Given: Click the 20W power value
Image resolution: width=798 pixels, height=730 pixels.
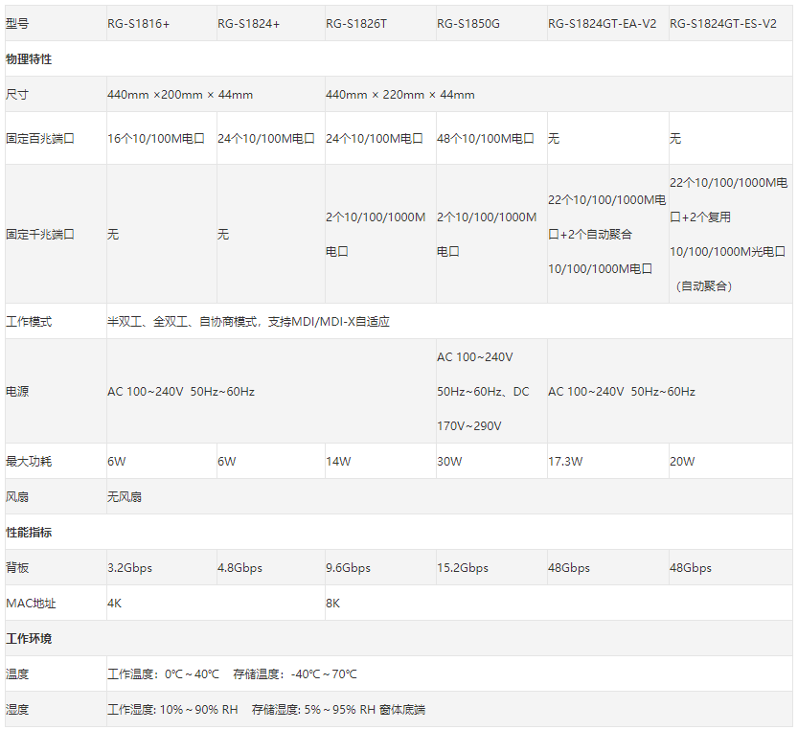Looking at the screenshot, I should 682,461.
